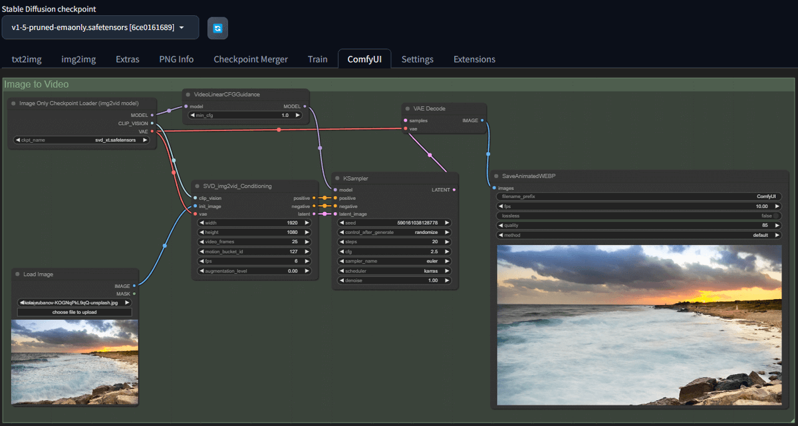
Task: Click the right arrow to raise quality value
Action: coord(778,225)
